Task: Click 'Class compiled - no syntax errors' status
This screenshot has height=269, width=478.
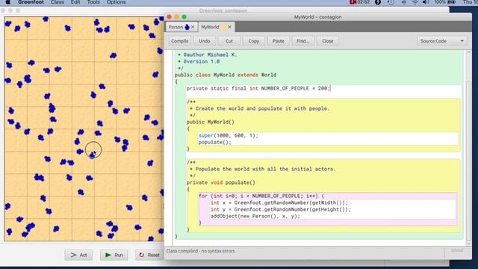Action: (201, 251)
